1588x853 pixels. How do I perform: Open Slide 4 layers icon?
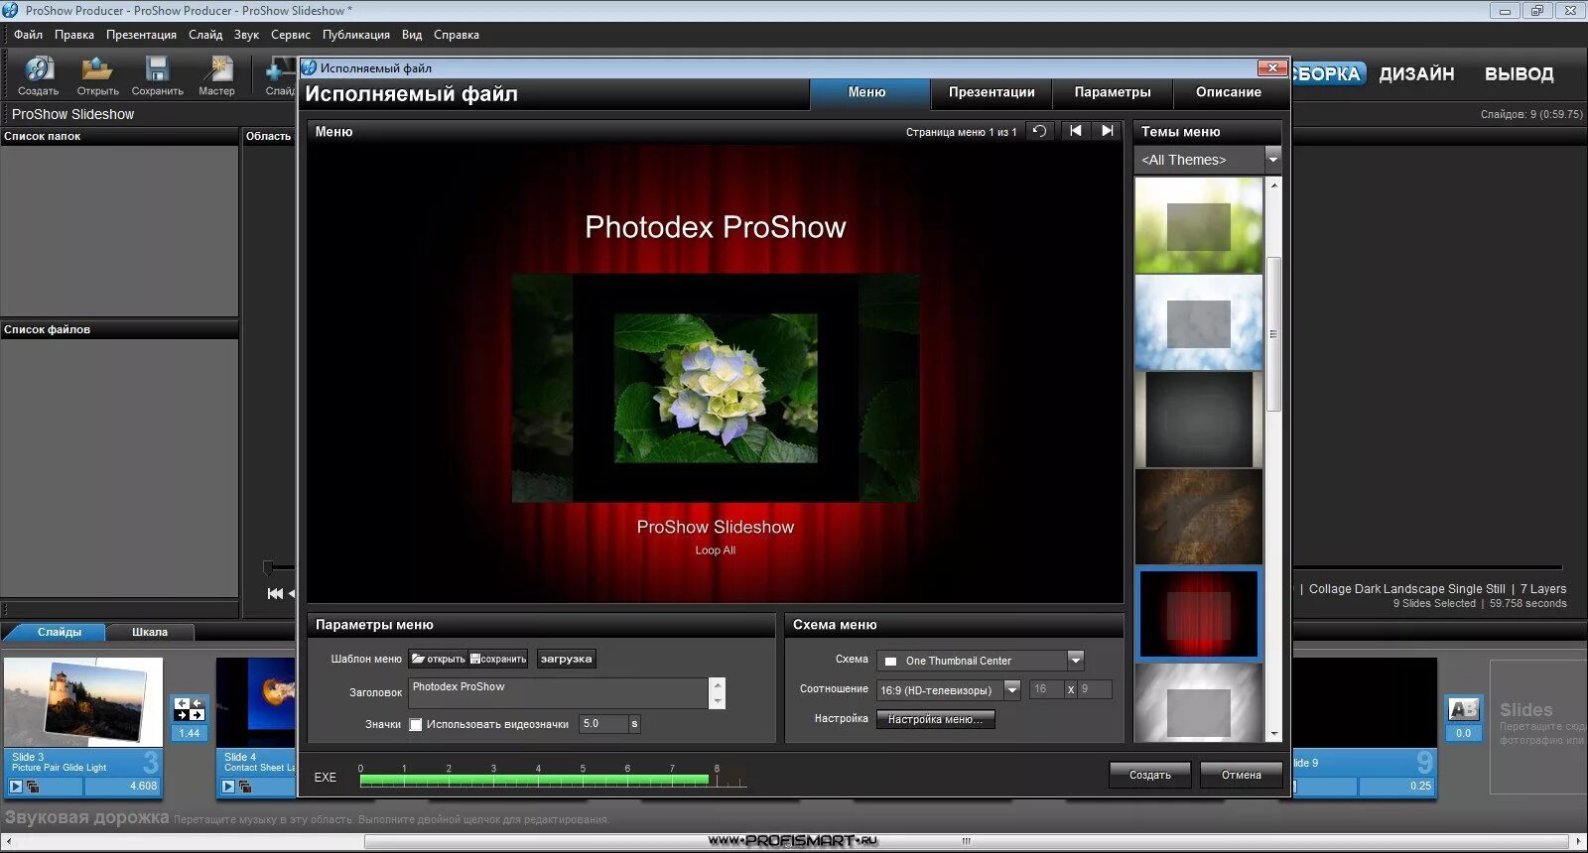click(x=245, y=787)
